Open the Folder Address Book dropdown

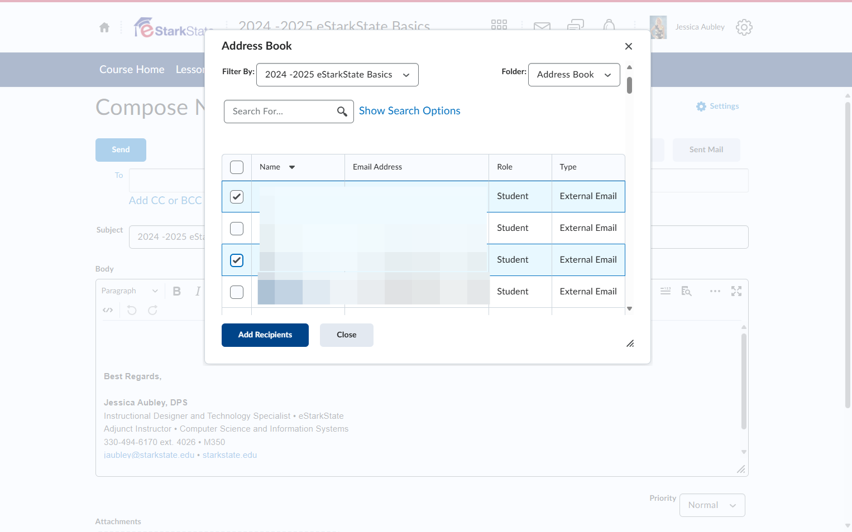(574, 75)
